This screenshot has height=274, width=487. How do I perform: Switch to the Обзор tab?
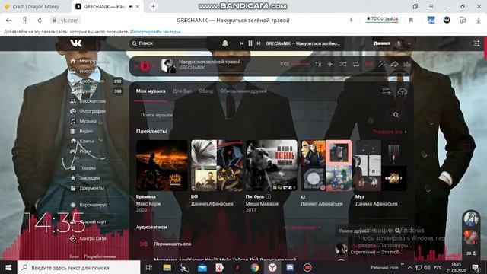(206, 91)
